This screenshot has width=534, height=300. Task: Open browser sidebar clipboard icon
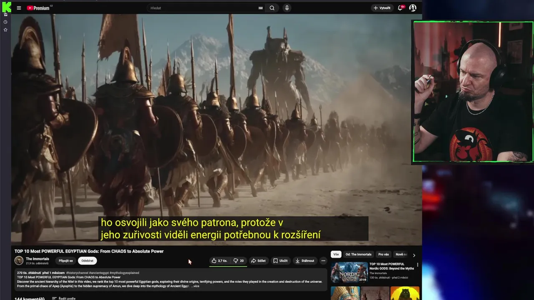click(x=5, y=15)
